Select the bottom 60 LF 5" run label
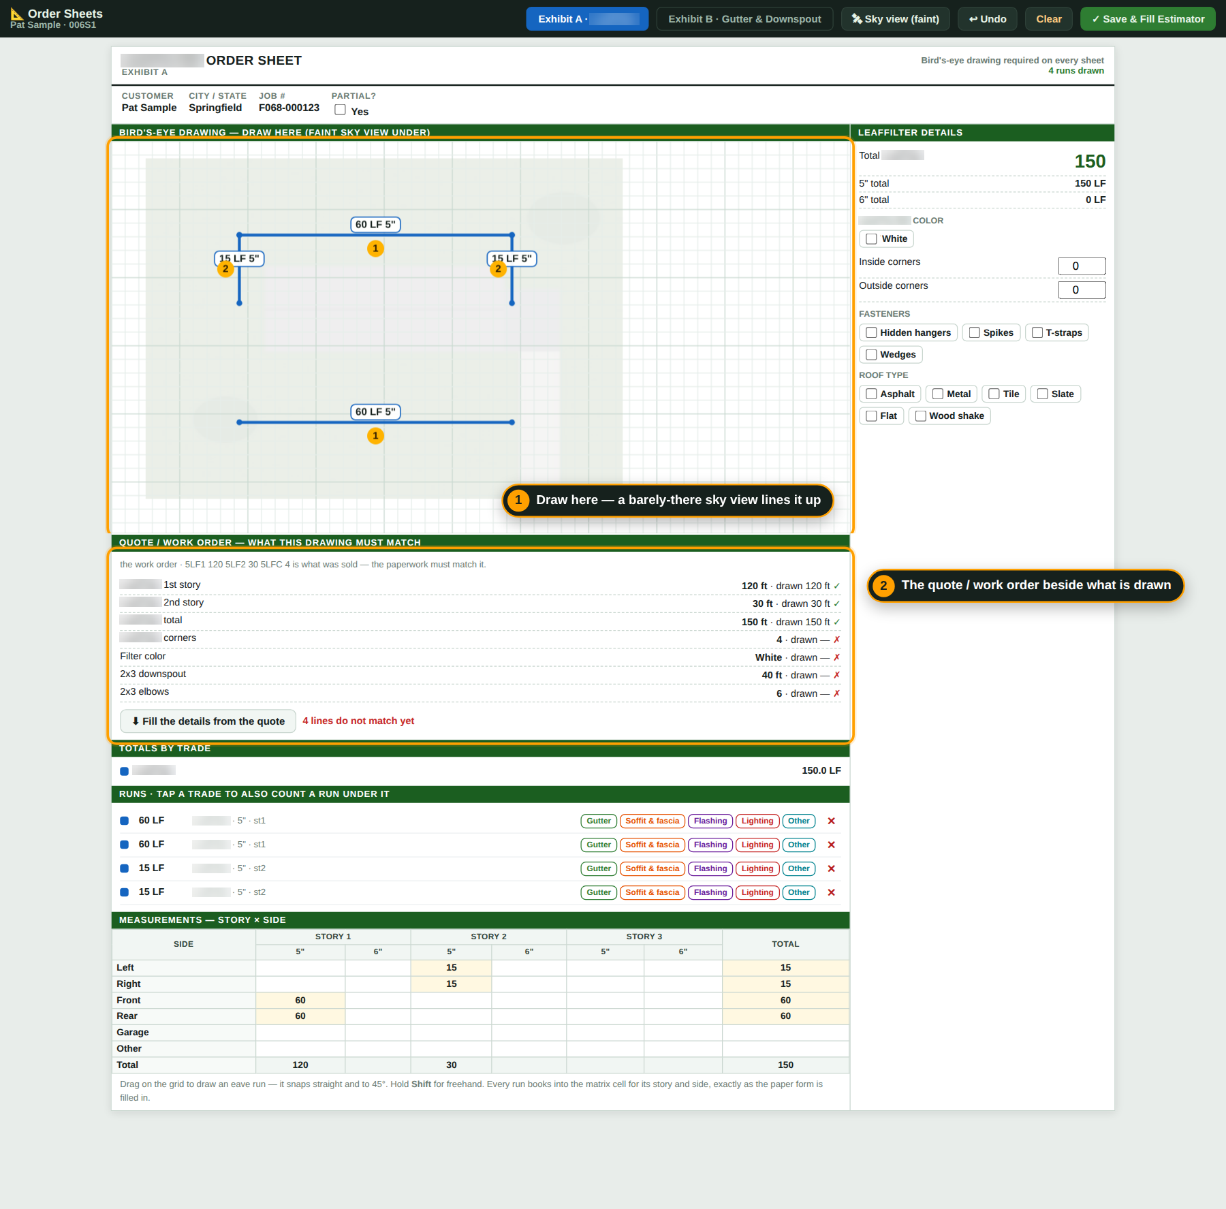The image size is (1226, 1209). point(375,412)
